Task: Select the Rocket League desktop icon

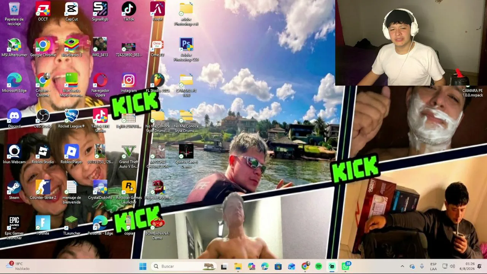Action: coord(72,119)
